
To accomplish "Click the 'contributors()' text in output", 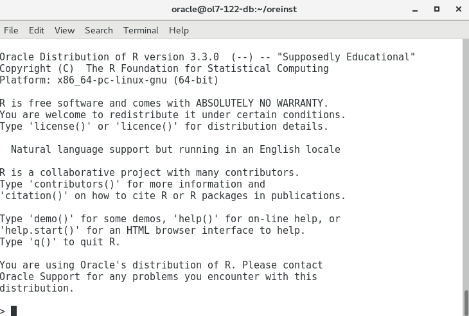I will click(75, 184).
